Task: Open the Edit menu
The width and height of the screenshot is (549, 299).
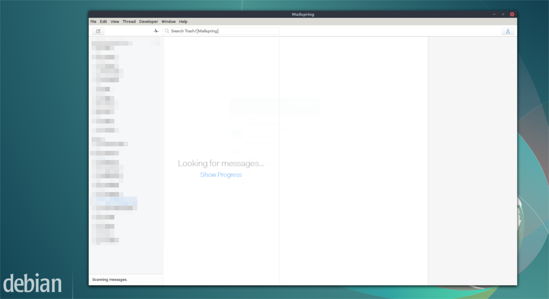Action: (103, 21)
